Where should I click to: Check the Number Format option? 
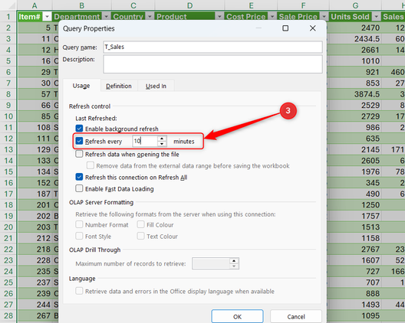79,224
